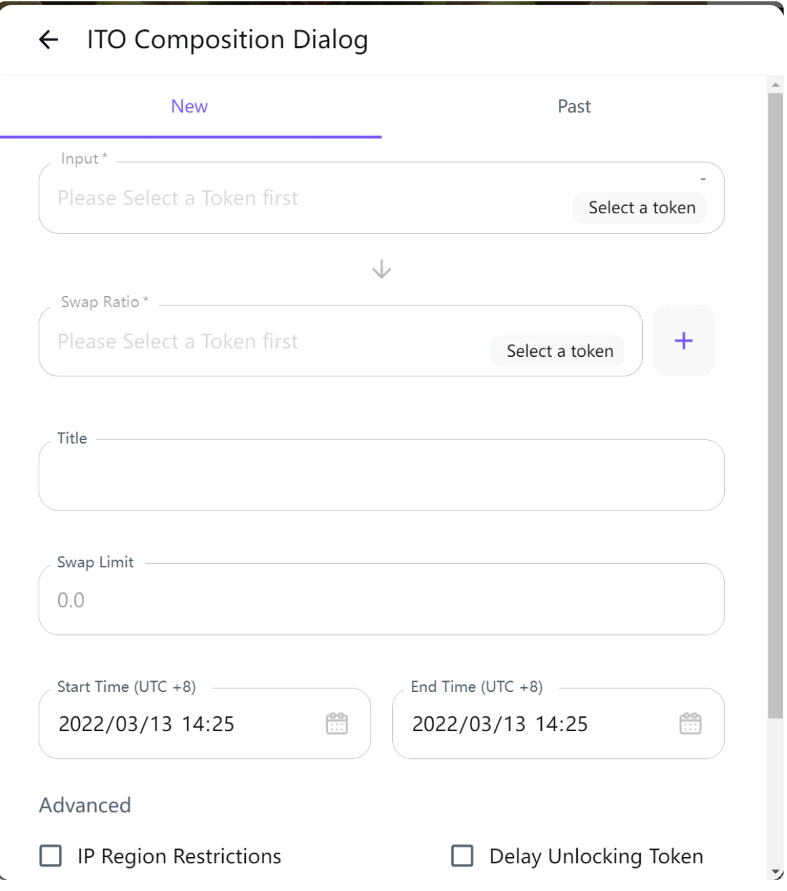Go back using the arrow icon
Viewport: 787px width, 891px height.
tap(49, 40)
